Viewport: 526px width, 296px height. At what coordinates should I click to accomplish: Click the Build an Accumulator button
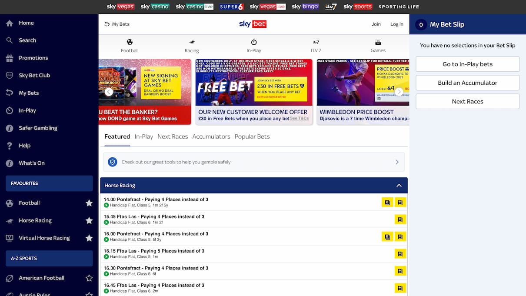pos(468,83)
